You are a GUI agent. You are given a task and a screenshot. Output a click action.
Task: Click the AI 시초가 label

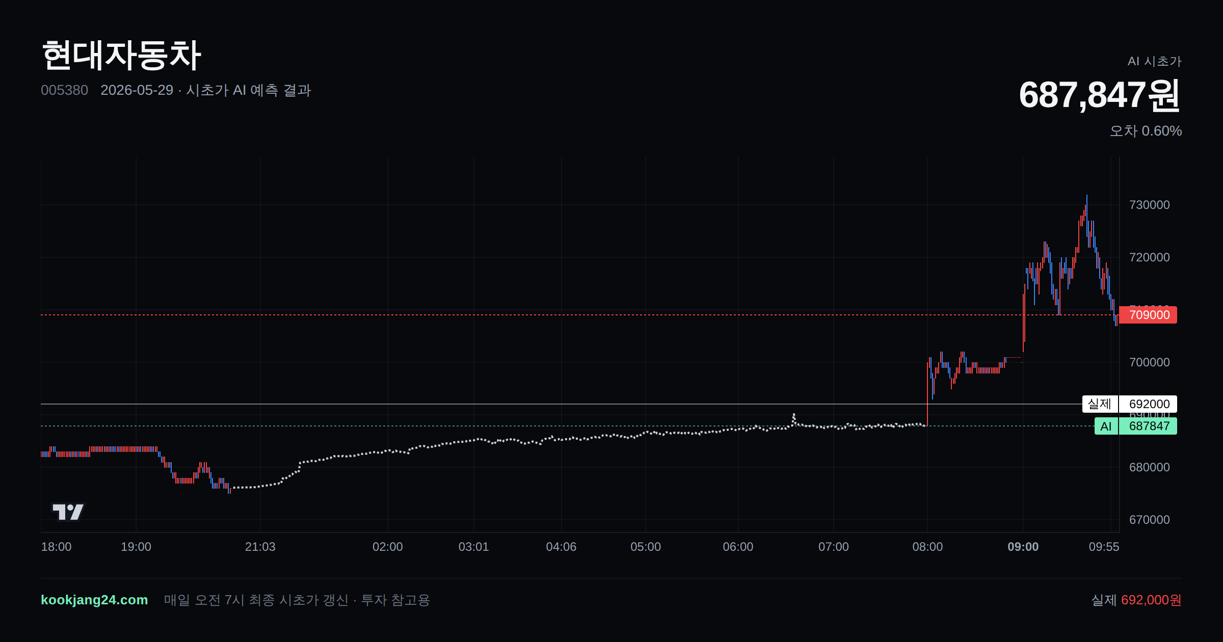point(1154,61)
